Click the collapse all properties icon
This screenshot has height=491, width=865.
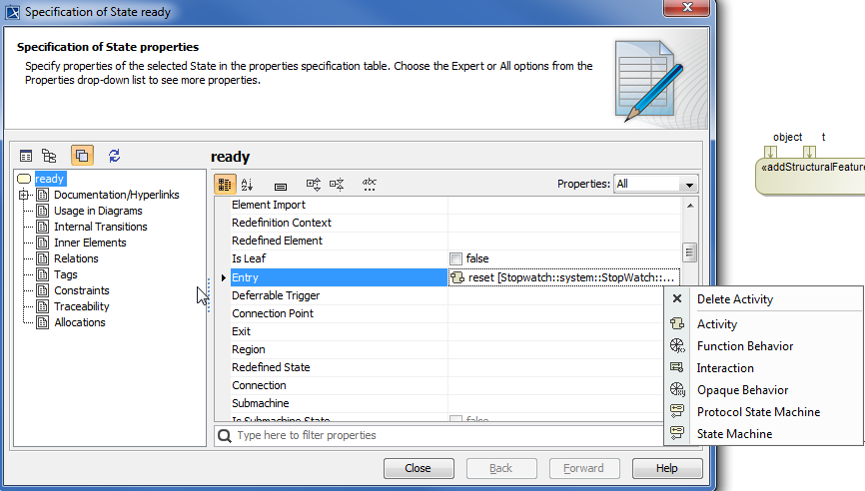337,184
